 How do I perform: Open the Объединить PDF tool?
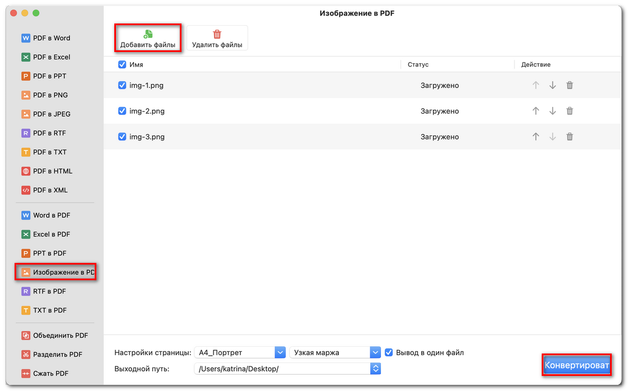(54, 335)
